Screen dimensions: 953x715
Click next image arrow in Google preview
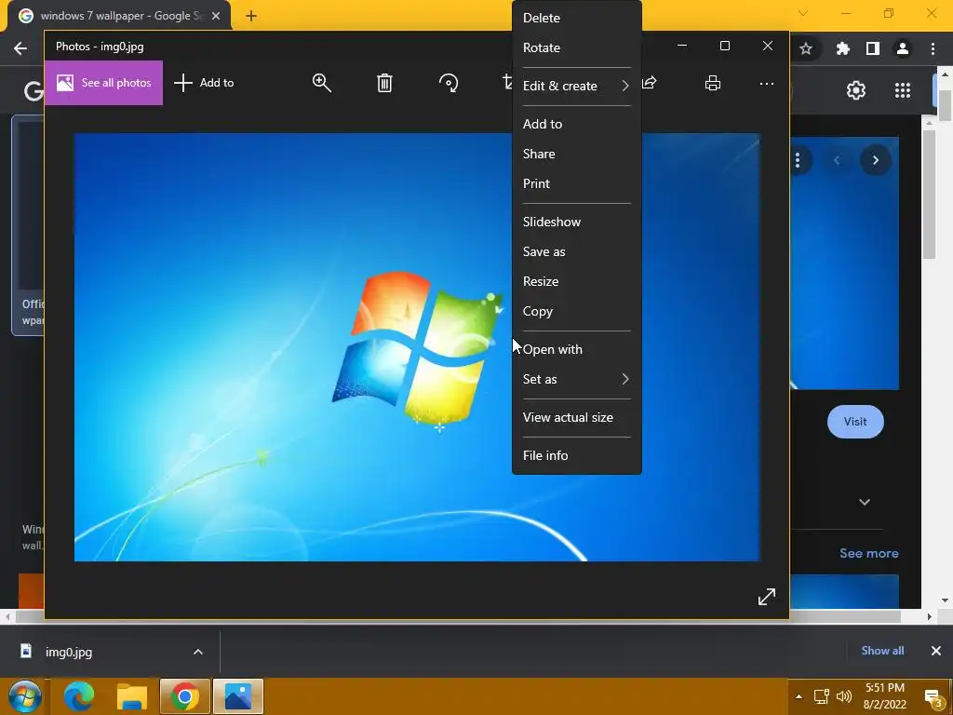click(x=875, y=160)
